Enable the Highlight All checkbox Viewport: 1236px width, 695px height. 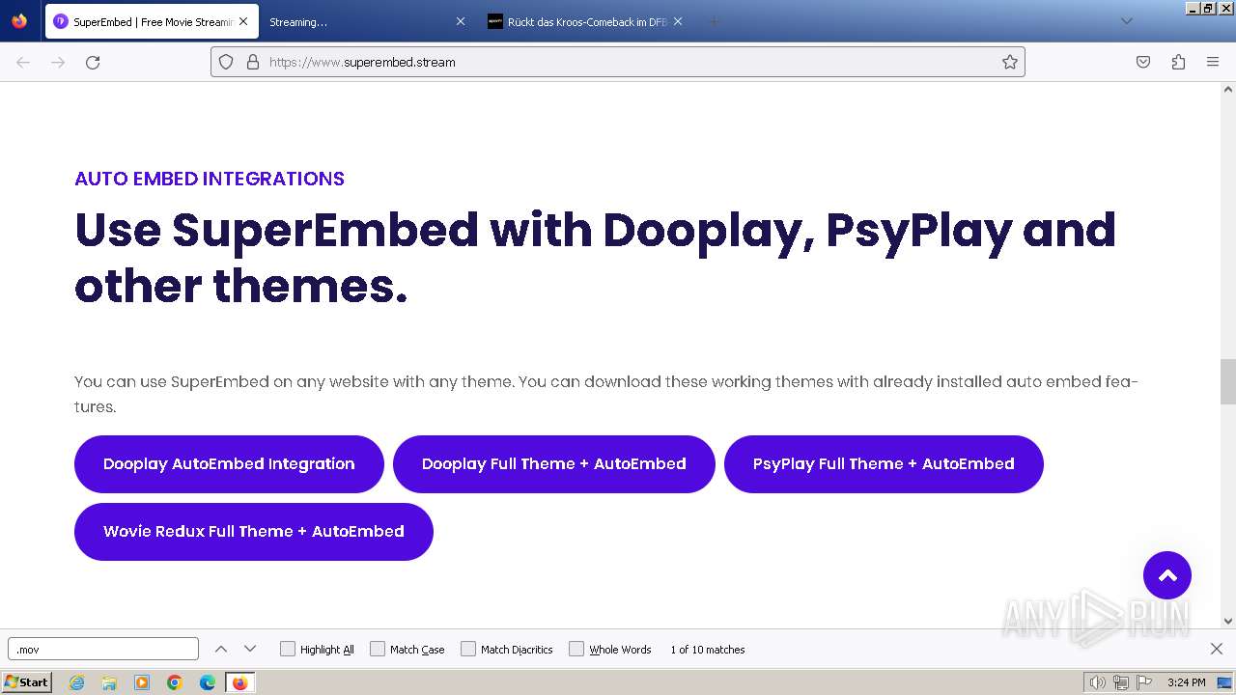pyautogui.click(x=287, y=649)
